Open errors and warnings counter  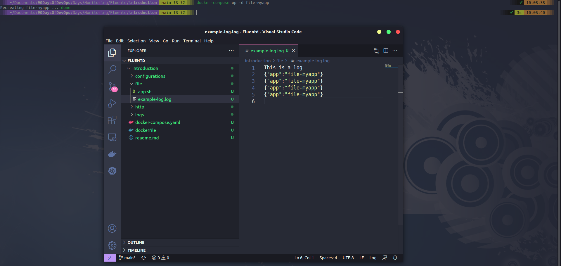tap(160, 258)
